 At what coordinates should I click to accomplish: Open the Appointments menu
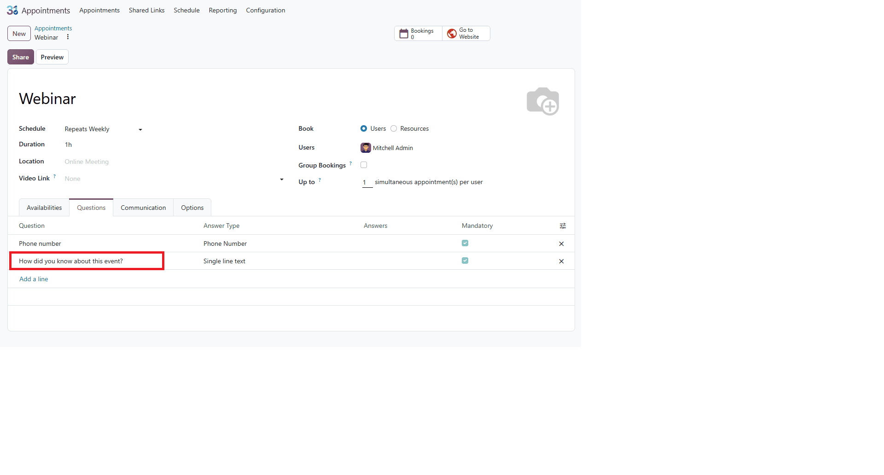(99, 10)
